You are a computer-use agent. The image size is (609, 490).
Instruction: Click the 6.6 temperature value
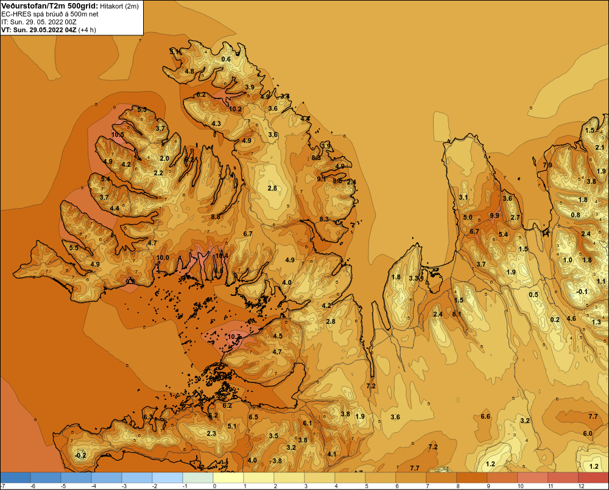[485, 416]
